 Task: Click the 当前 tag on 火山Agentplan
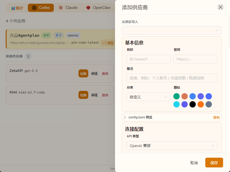46,35
